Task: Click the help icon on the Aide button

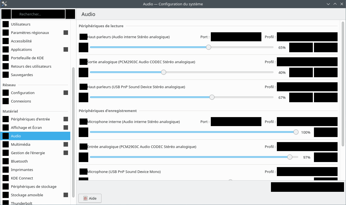Action: [85, 199]
